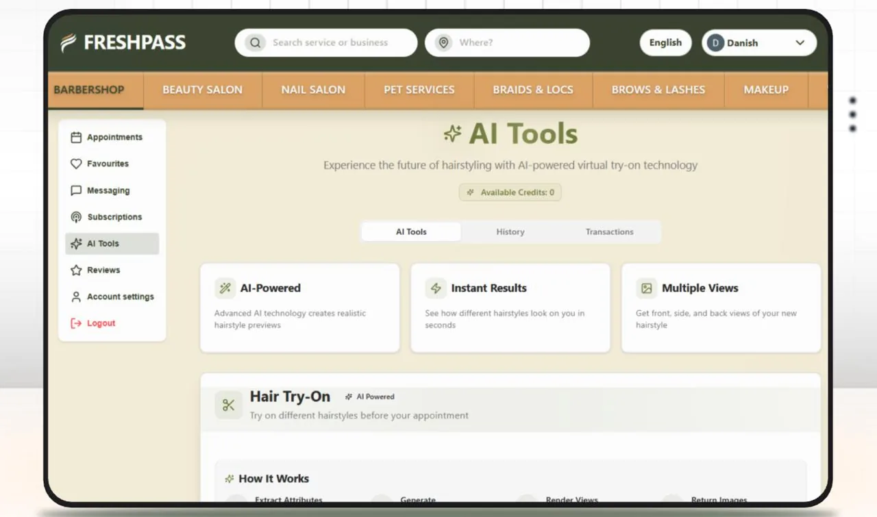
Task: Click the AI Tools sparkle sidebar icon
Action: point(76,244)
